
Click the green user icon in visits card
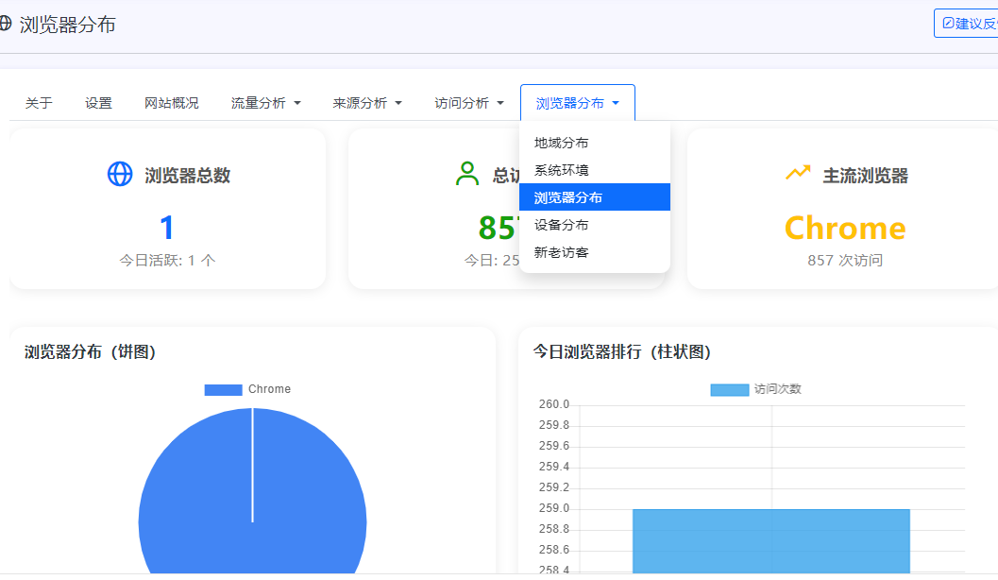point(467,174)
